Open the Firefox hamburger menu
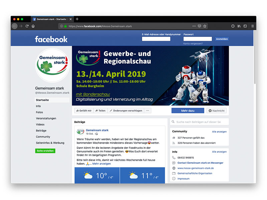The height and width of the screenshot is (200, 267). tap(253, 26)
